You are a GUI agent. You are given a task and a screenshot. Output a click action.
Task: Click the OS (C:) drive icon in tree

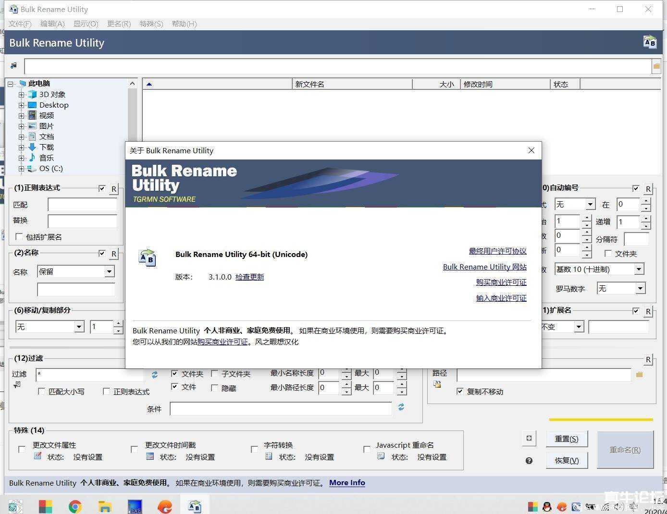point(32,168)
